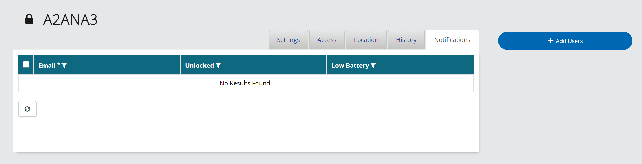The image size is (642, 164).
Task: Open the Low Battery column filter
Action: point(373,66)
